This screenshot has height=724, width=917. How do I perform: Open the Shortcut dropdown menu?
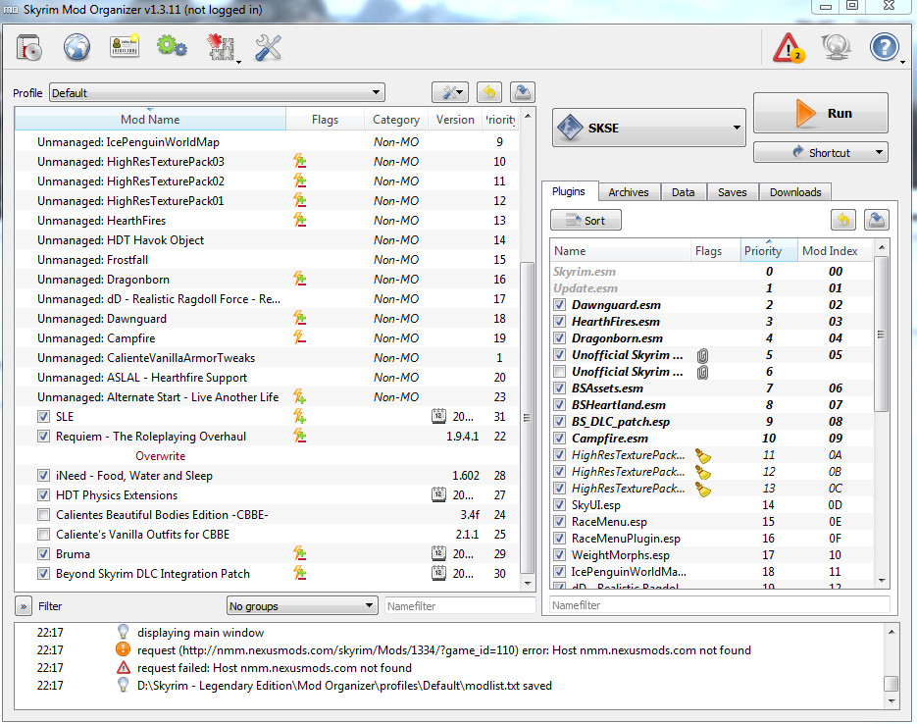[821, 153]
